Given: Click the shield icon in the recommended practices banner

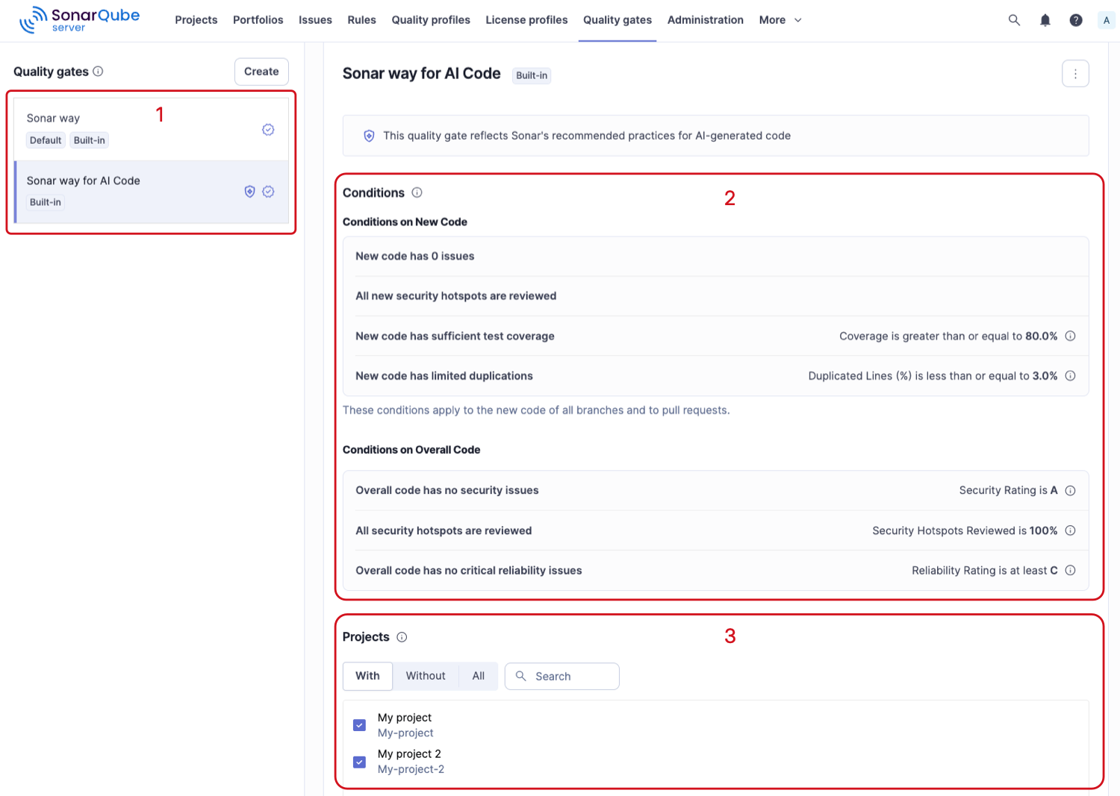Looking at the screenshot, I should (369, 136).
